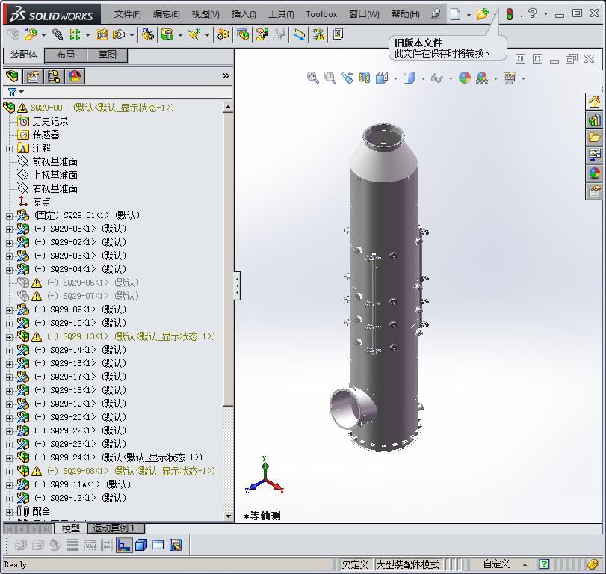Open Appearances and Scenes task pane icon
The image size is (606, 574).
pyautogui.click(x=594, y=173)
